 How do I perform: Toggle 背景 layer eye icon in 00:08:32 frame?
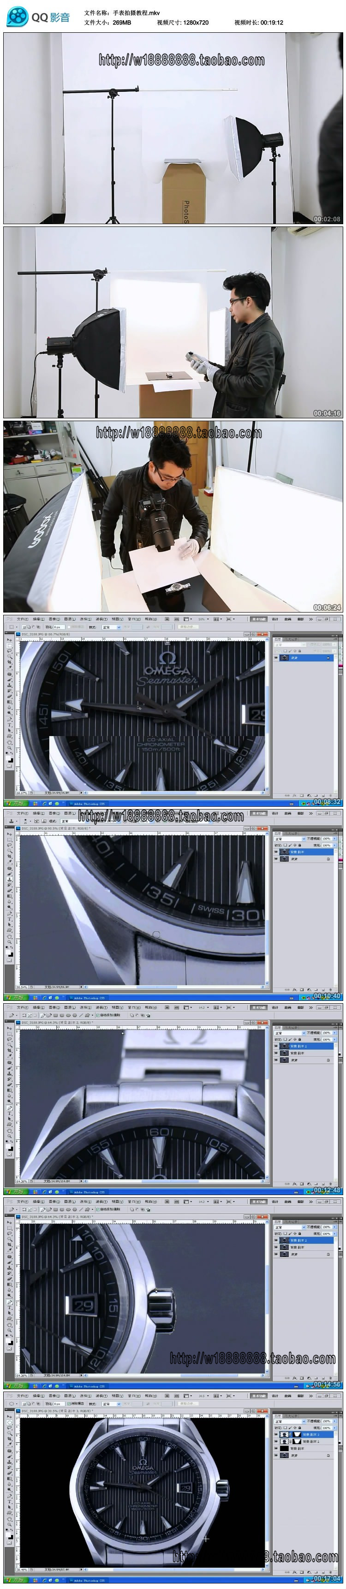[276, 658]
